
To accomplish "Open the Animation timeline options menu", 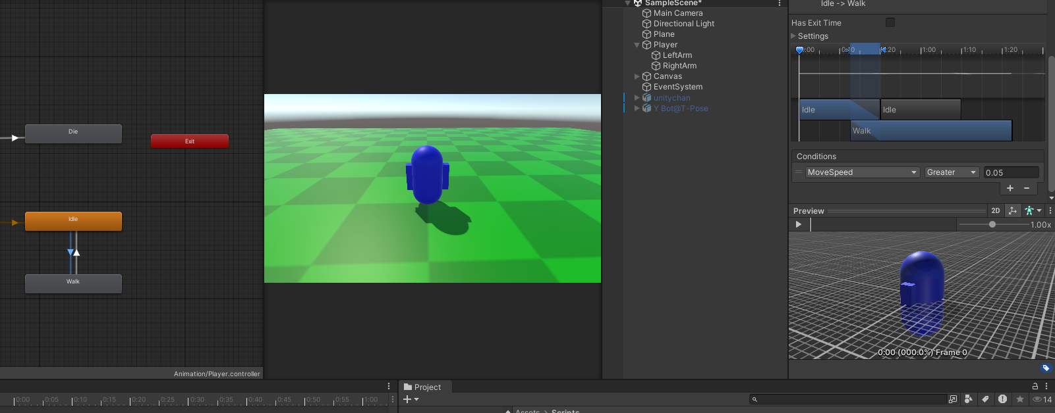I will coord(389,387).
